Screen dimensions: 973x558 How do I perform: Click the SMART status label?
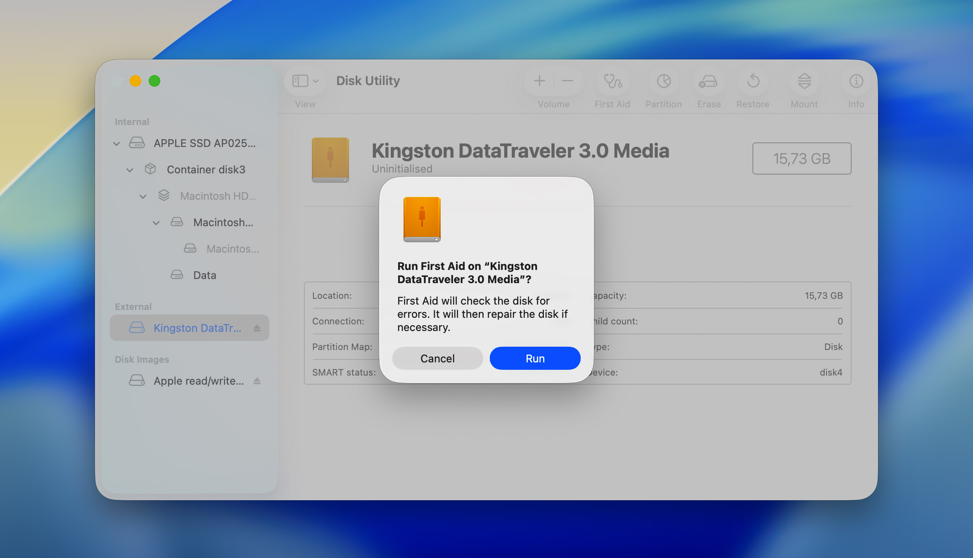(x=344, y=372)
